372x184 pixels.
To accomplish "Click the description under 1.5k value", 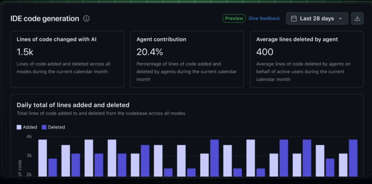I will tap(64, 68).
